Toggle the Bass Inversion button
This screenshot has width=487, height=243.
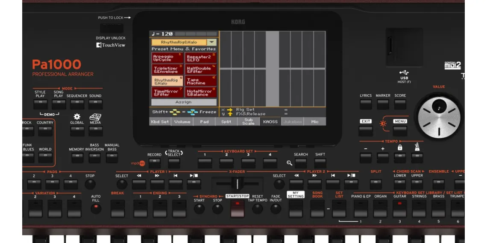point(94,158)
